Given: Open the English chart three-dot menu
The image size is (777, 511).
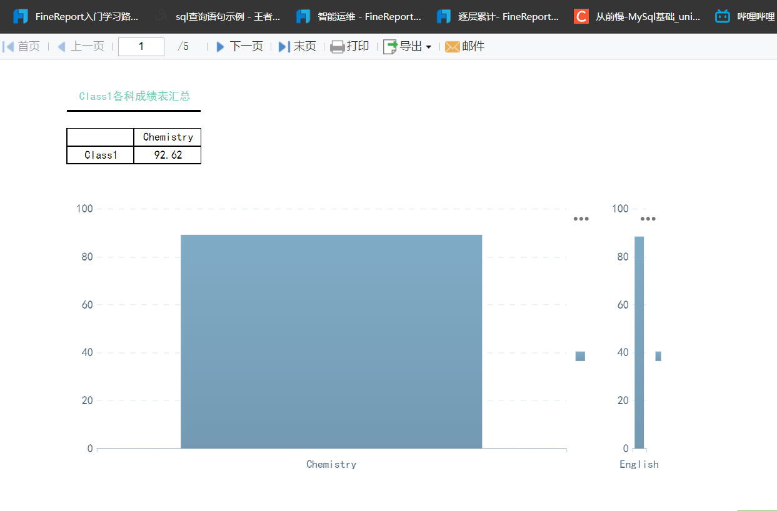Looking at the screenshot, I should [x=648, y=219].
